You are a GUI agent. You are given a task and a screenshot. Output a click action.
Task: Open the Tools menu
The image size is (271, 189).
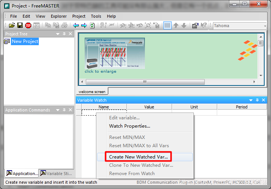96,16
